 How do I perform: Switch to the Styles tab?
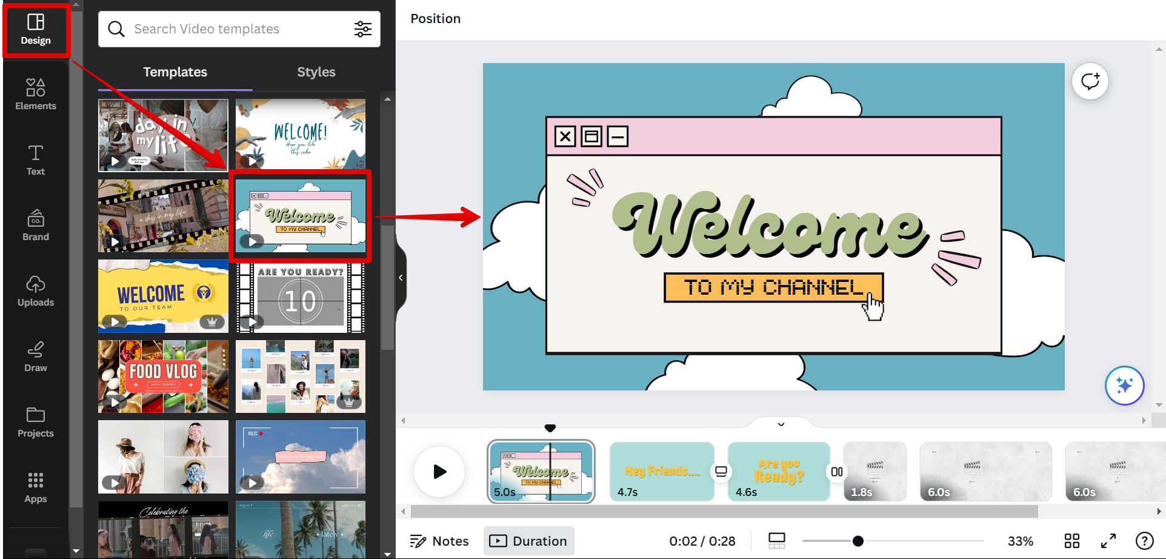click(316, 72)
